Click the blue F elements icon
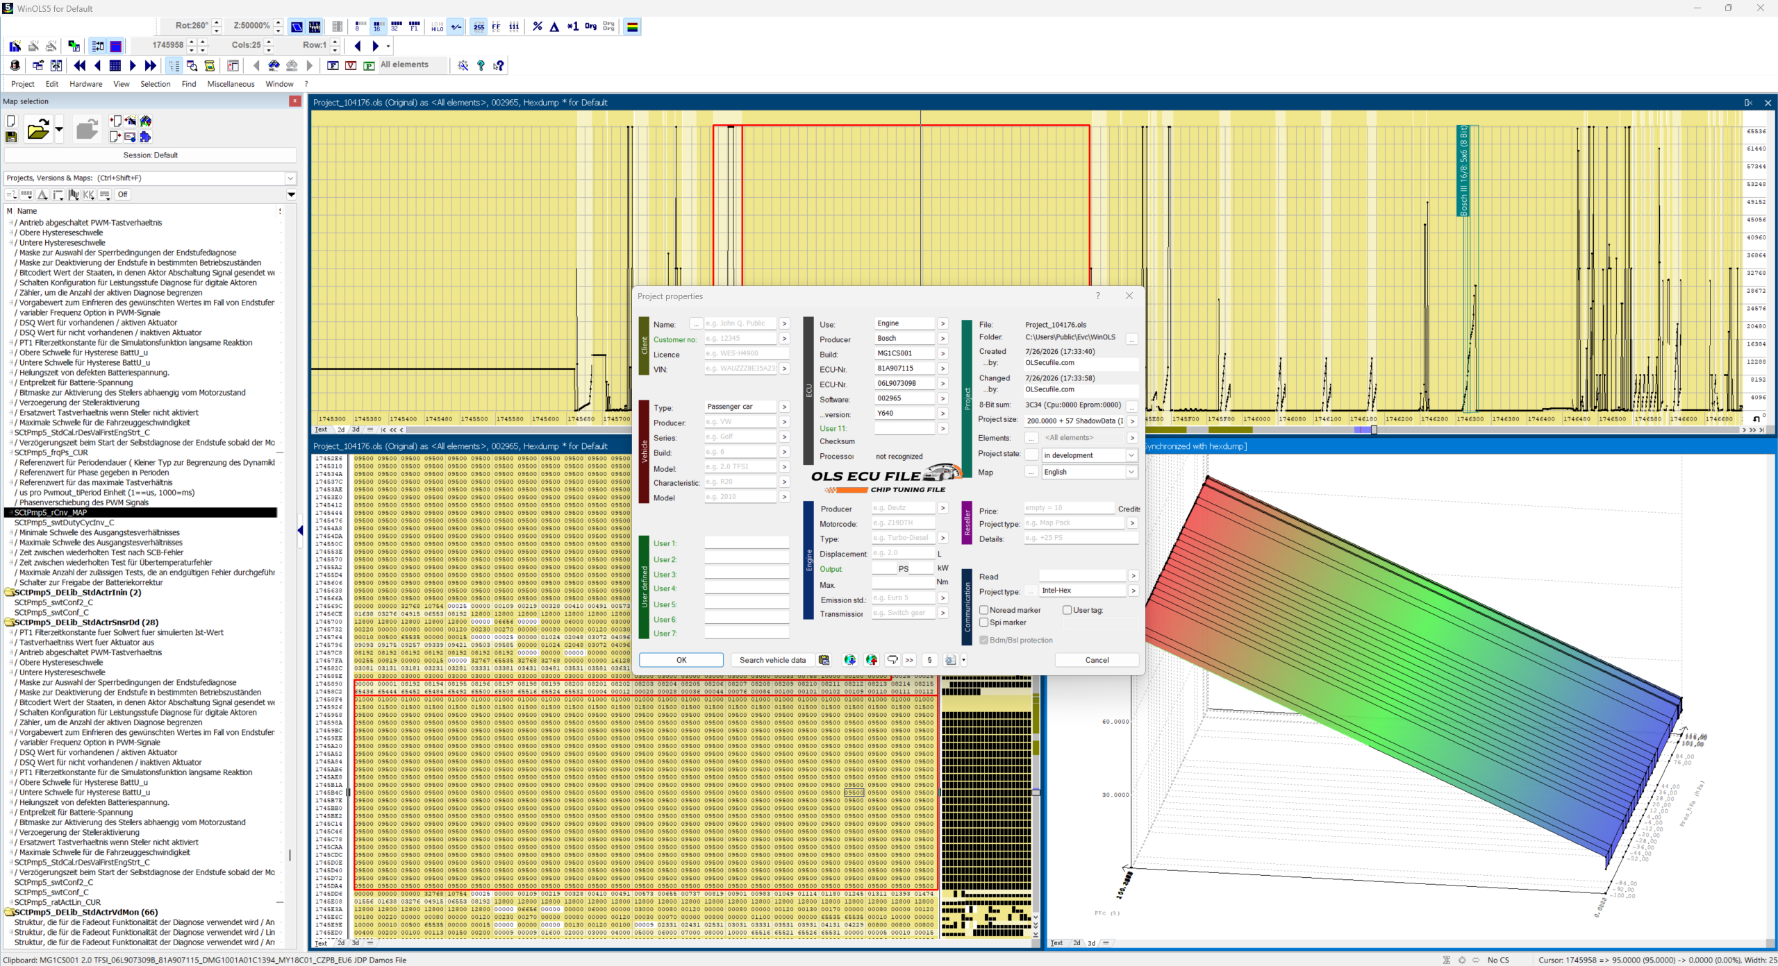 click(x=333, y=65)
